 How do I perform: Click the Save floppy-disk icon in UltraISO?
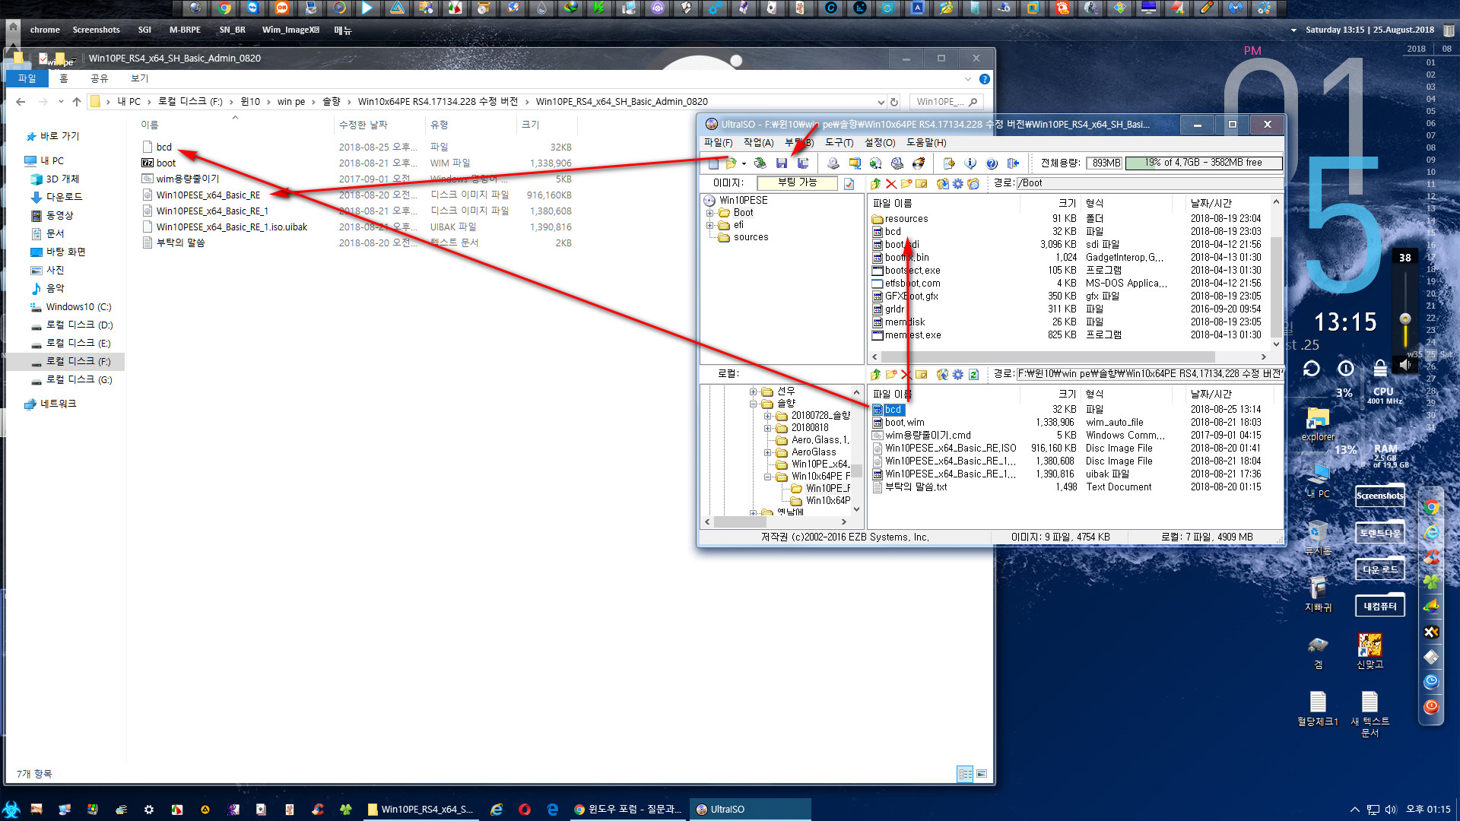(x=781, y=163)
